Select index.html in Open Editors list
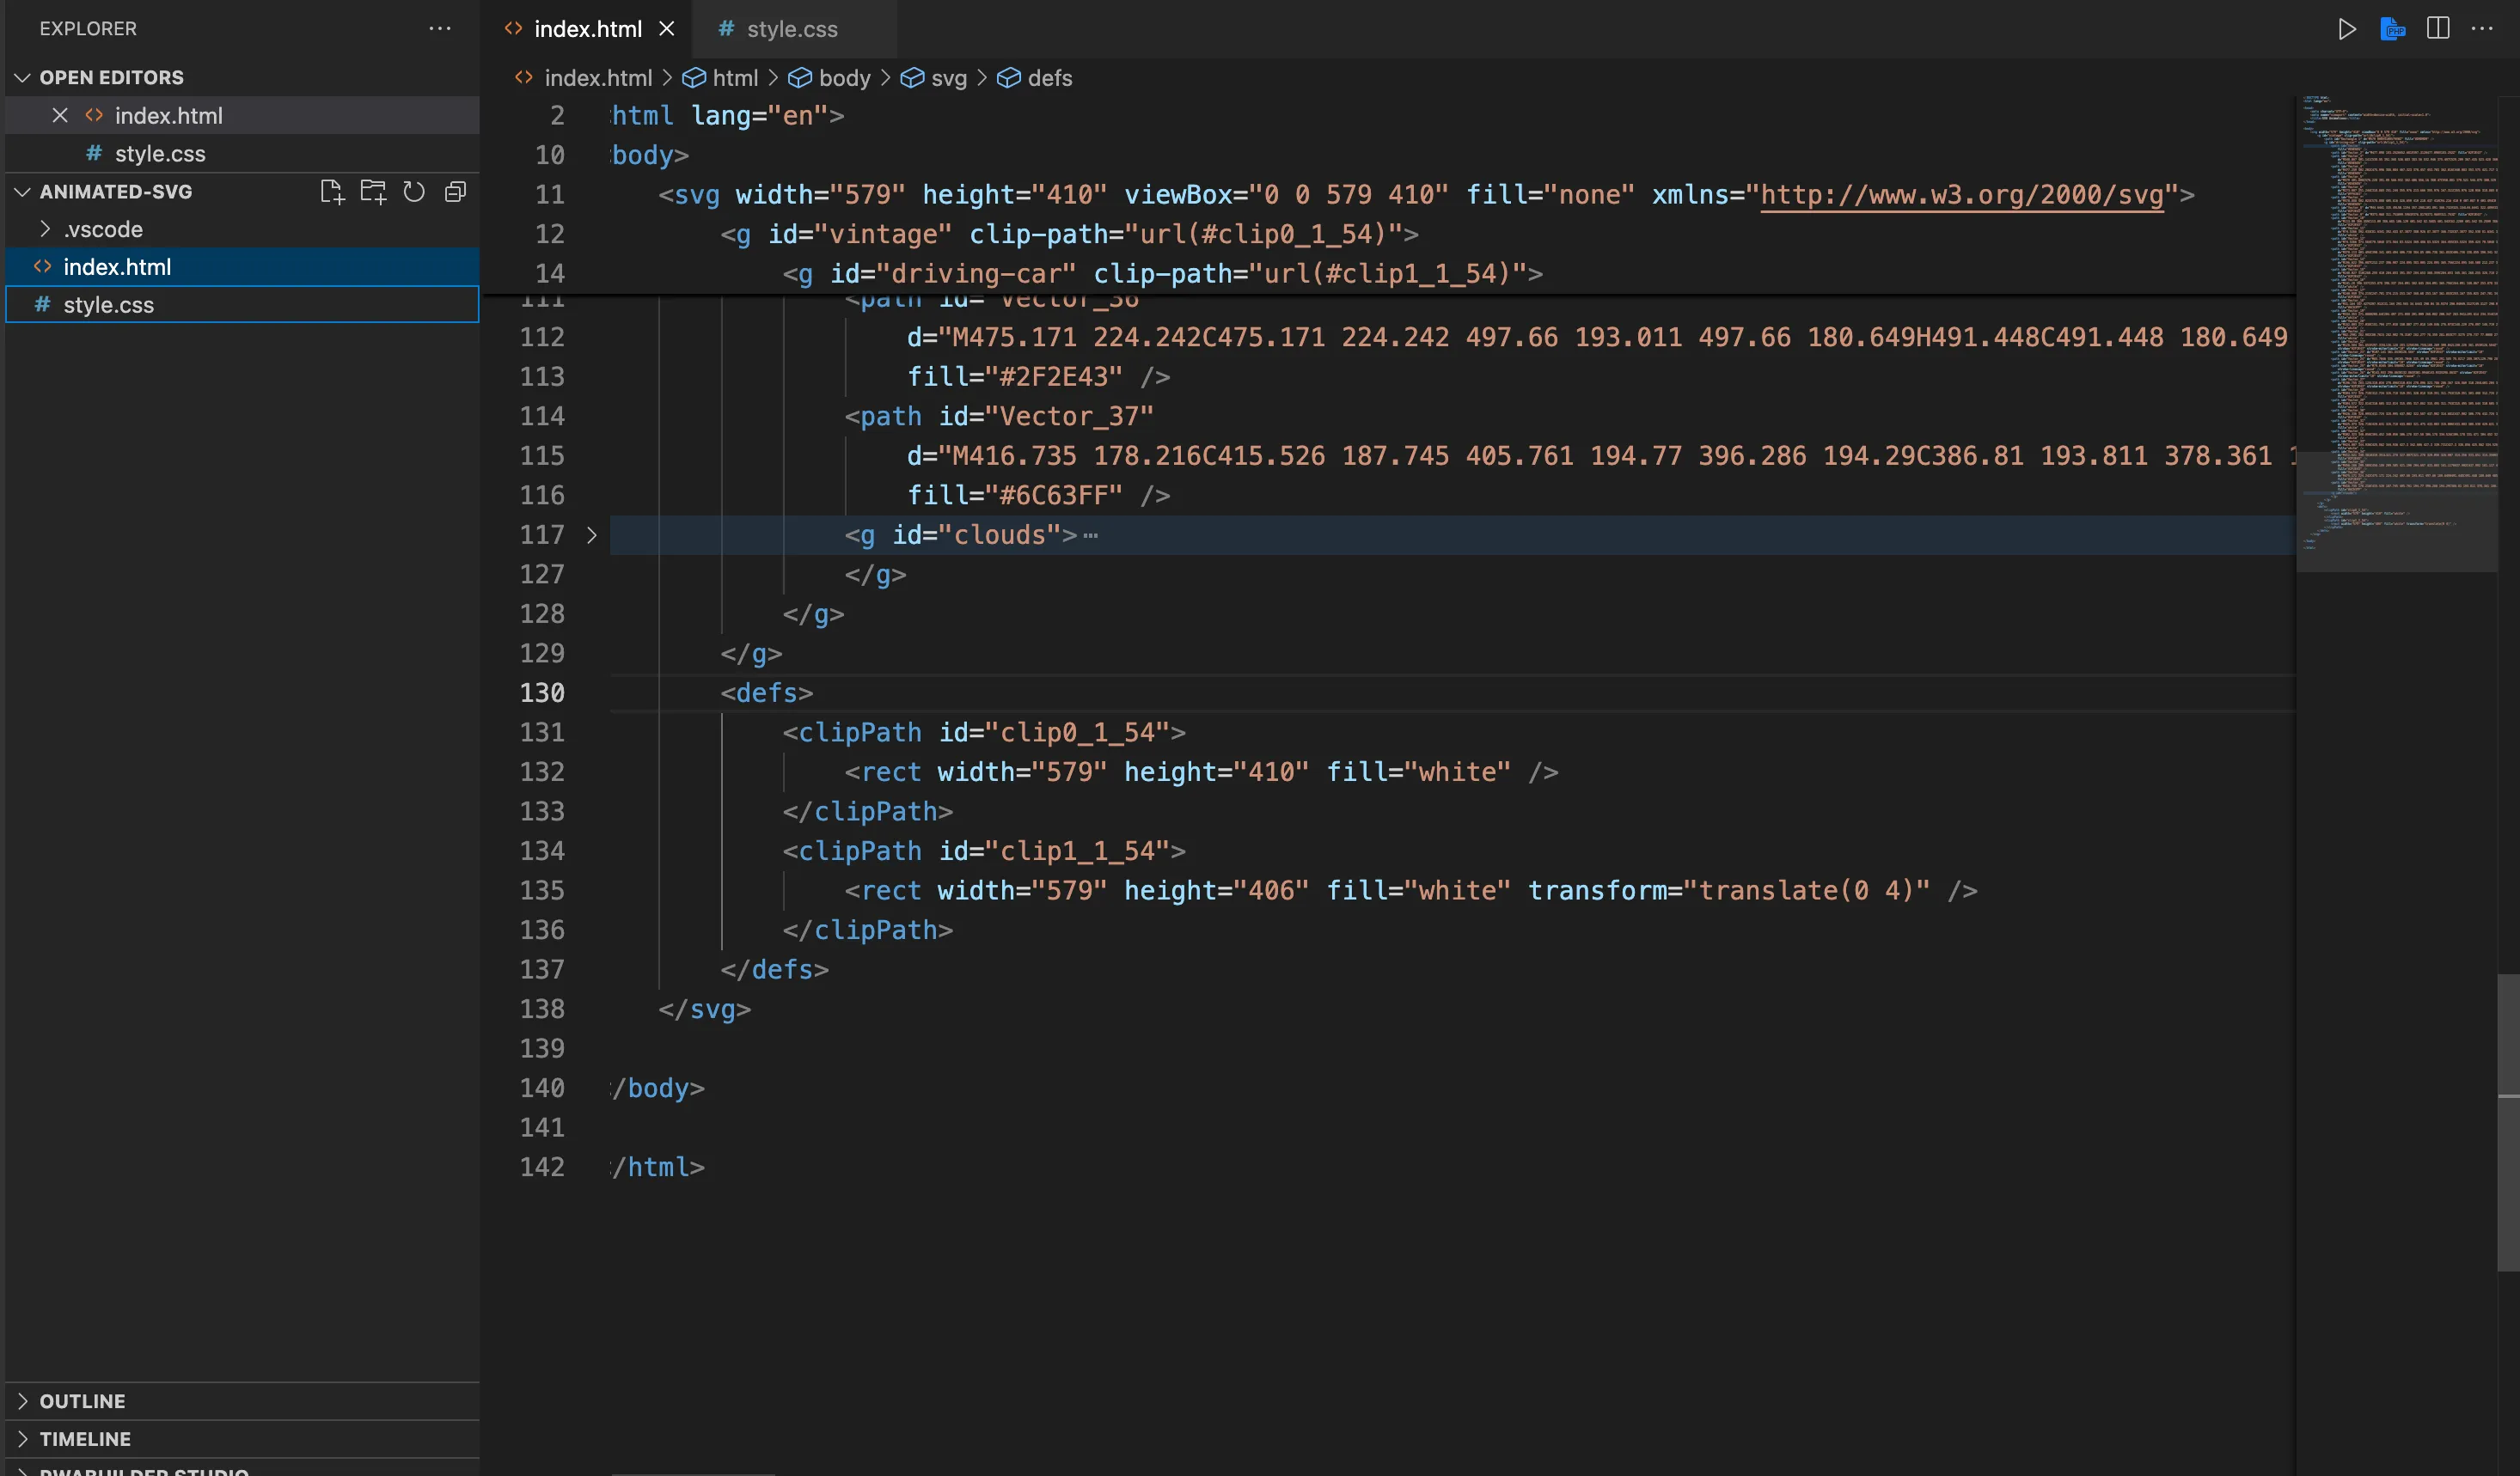Viewport: 2520px width, 1476px height. coord(242,115)
